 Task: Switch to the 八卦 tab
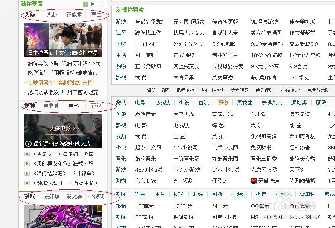(52, 15)
